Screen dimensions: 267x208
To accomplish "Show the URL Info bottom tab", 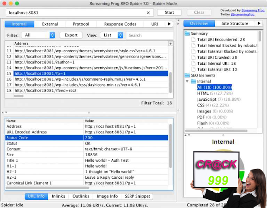I will point(36,196).
